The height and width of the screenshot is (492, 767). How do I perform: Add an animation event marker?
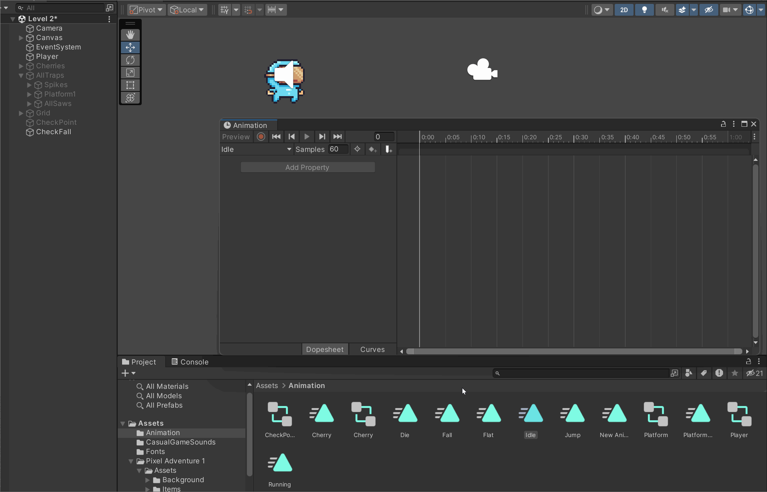pos(388,149)
